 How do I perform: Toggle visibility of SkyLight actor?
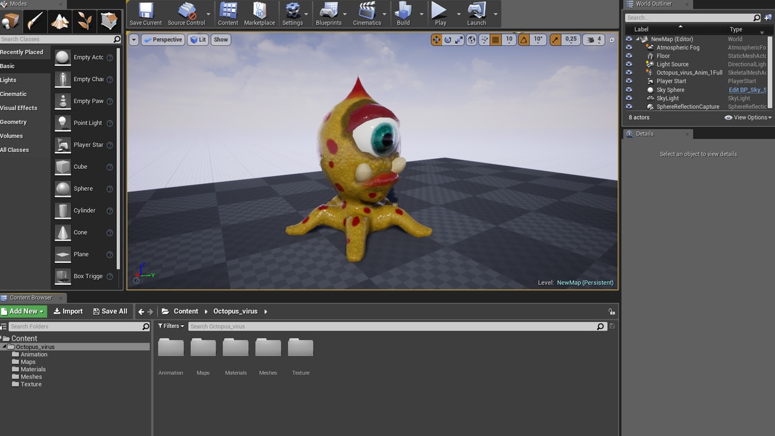pos(628,98)
